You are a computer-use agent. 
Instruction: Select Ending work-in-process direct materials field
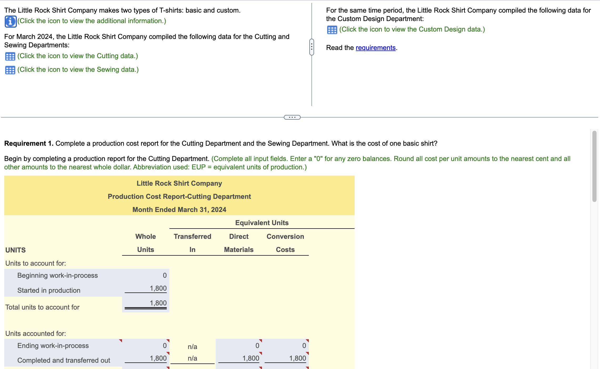click(x=239, y=346)
